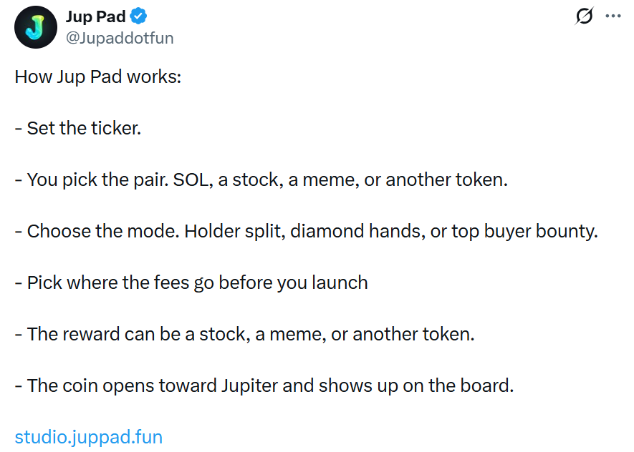
Task: Open the three-dot More options menu
Action: (613, 16)
